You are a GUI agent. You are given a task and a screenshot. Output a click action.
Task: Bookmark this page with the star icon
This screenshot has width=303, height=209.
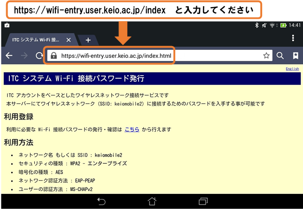266,56
